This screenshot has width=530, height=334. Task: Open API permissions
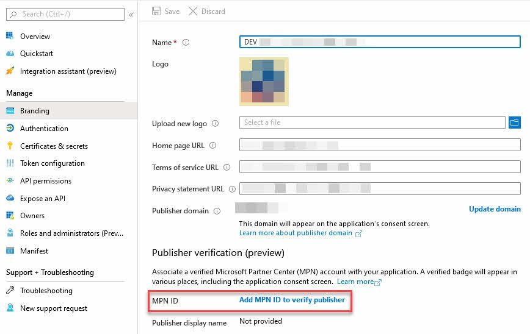(x=46, y=181)
